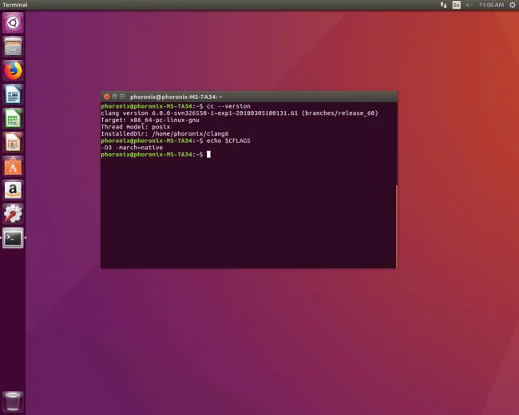
Task: Click the terminal window's vertical scrollbar
Action: [x=395, y=223]
